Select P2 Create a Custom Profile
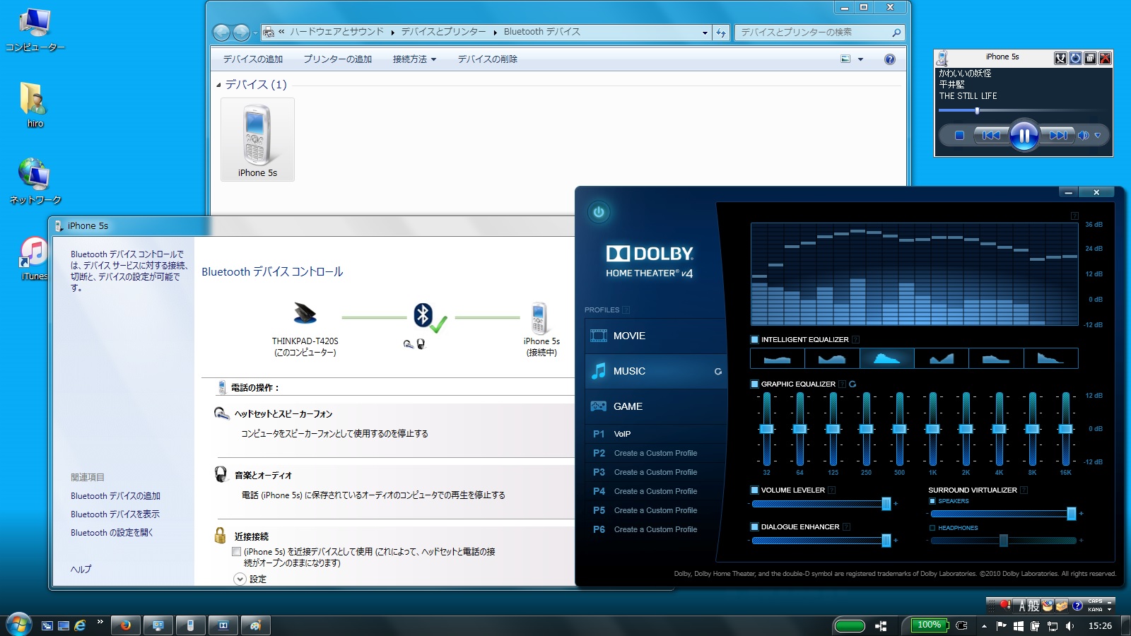 click(x=656, y=454)
